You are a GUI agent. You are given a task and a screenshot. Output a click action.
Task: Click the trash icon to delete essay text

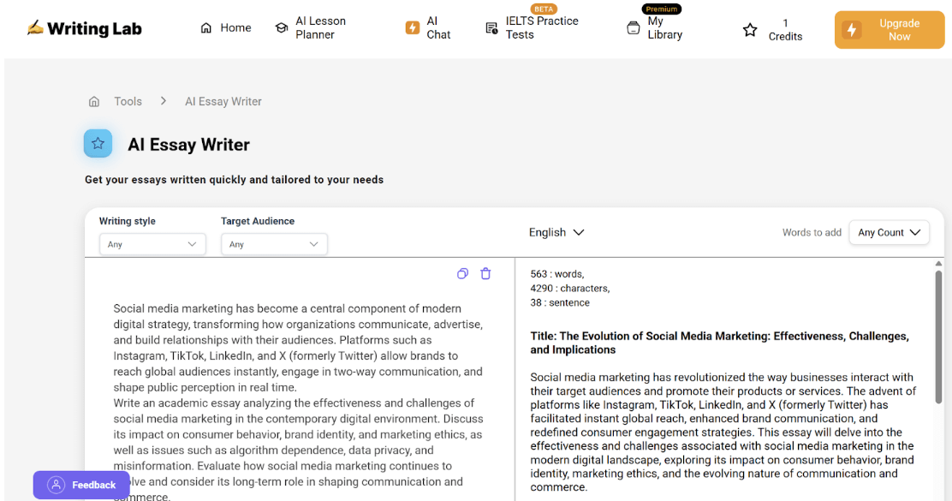click(485, 273)
